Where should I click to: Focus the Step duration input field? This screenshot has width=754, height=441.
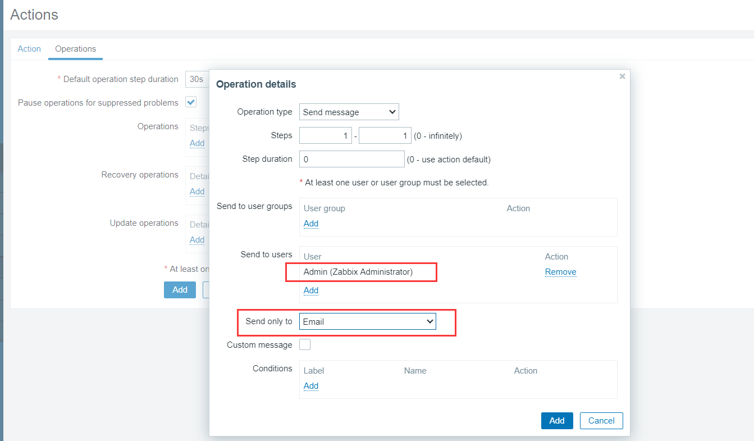coord(351,159)
